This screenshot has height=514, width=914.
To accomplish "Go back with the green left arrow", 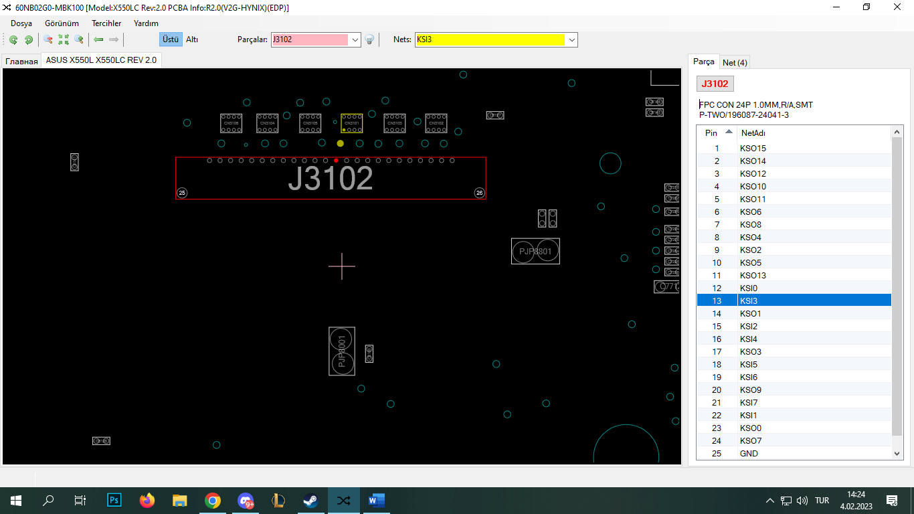I will point(98,39).
